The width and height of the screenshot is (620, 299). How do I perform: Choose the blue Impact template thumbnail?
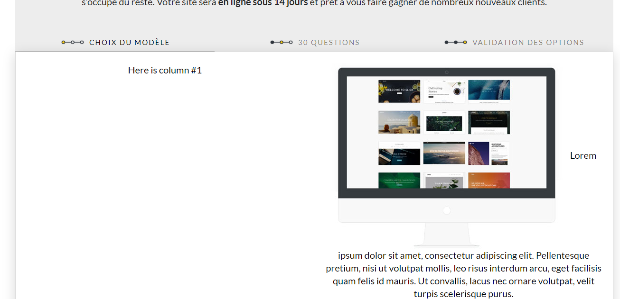pos(489,91)
